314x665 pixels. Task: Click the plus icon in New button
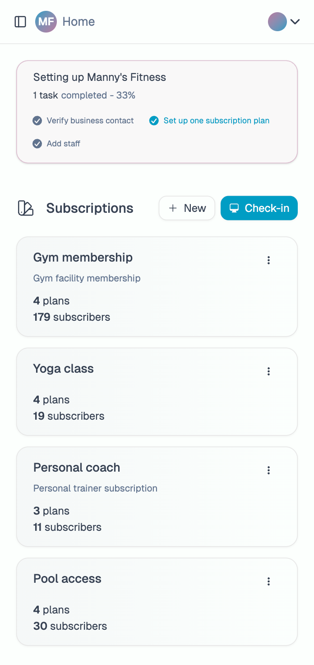pyautogui.click(x=172, y=208)
